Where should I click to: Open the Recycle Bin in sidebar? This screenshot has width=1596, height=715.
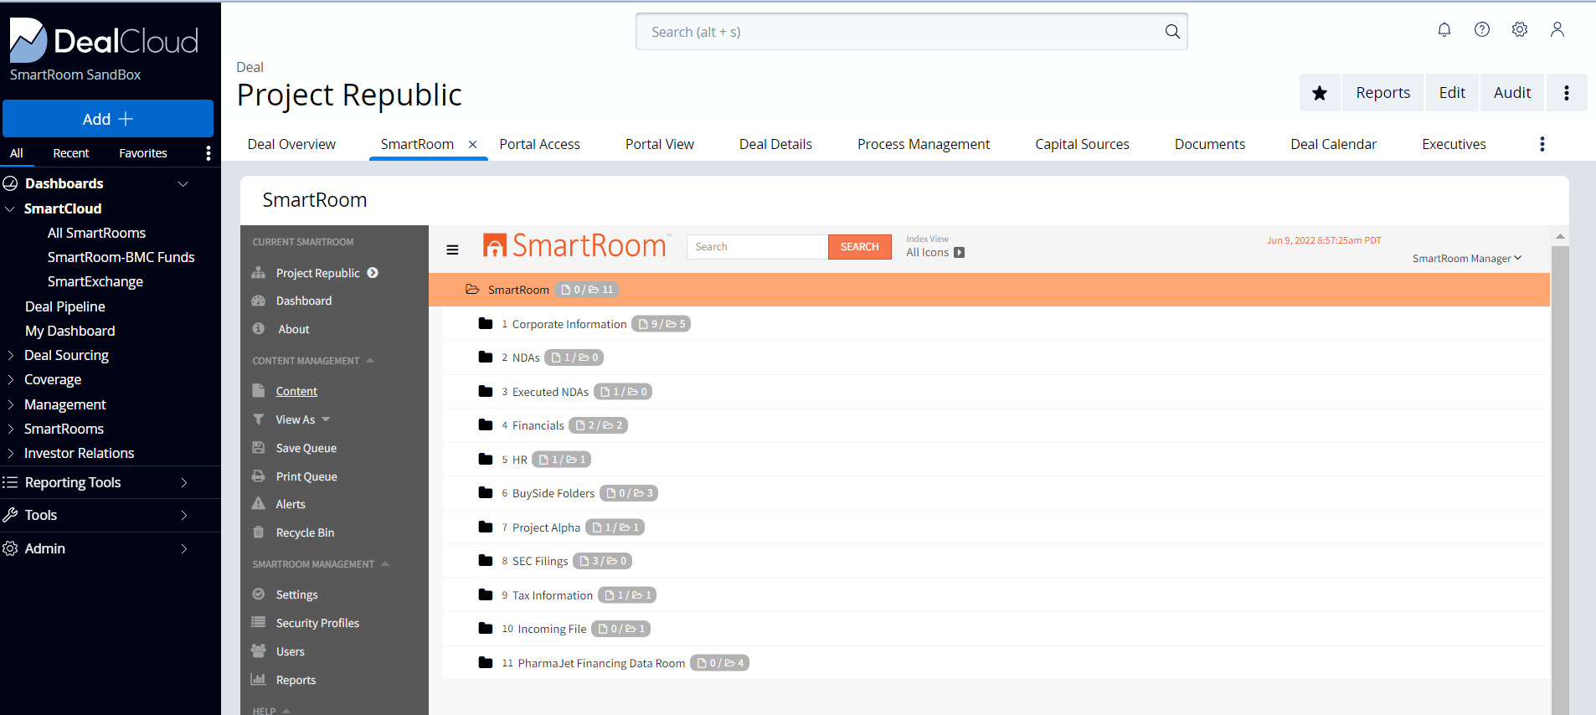305,532
